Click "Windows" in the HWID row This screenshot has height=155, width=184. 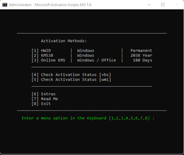[x=86, y=51]
